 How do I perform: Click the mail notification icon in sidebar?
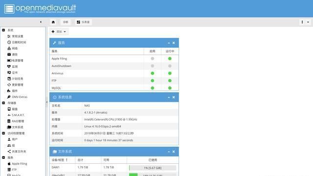pyautogui.click(x=9, y=54)
